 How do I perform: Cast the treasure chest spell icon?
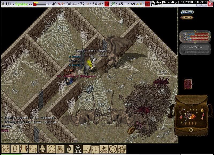click(122, 149)
